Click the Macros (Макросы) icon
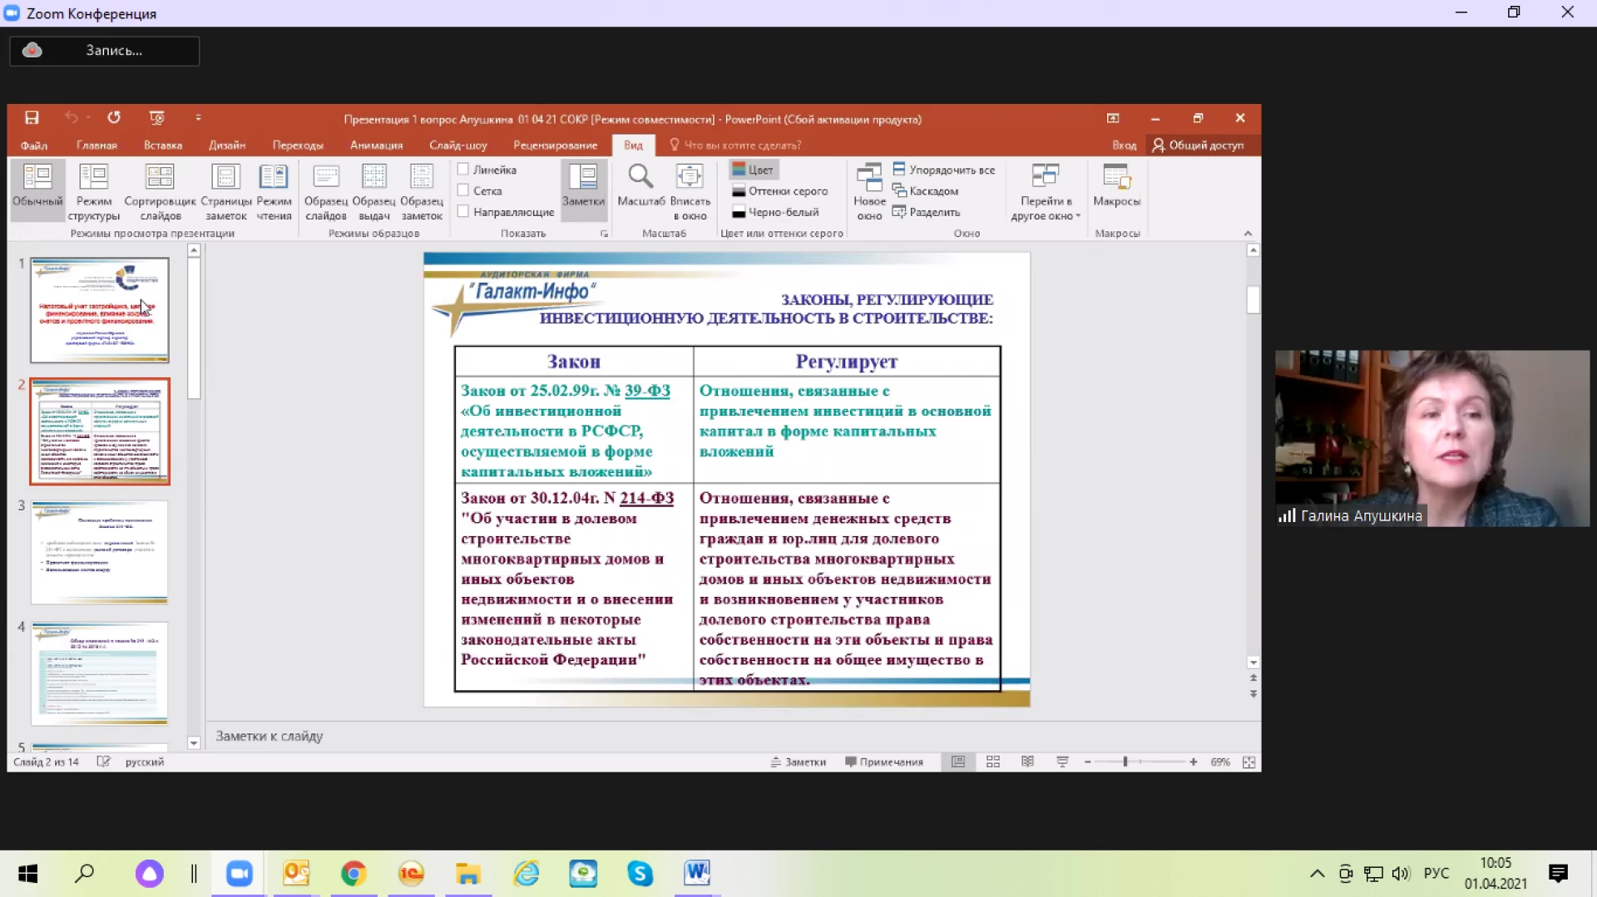The image size is (1597, 897). 1116,178
